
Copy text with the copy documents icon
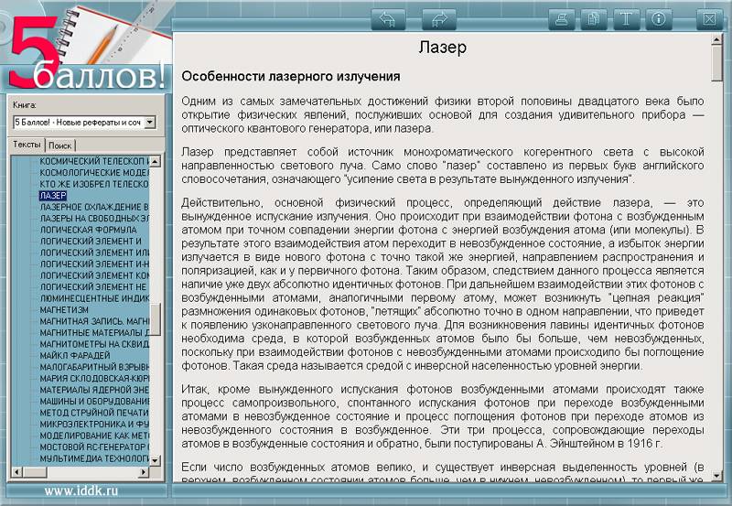[x=594, y=19]
